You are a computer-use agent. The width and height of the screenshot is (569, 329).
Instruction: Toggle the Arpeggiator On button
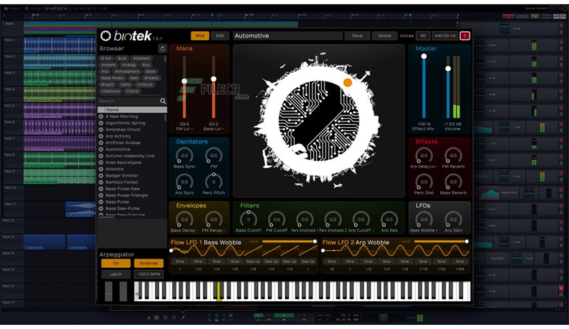tap(116, 263)
